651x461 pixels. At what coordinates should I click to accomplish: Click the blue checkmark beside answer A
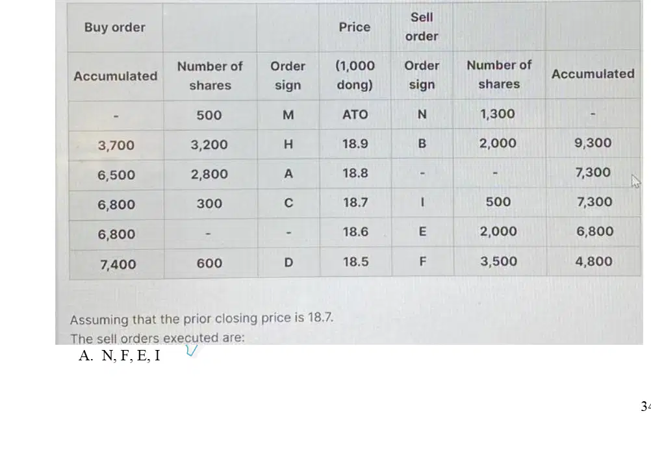pyautogui.click(x=192, y=350)
